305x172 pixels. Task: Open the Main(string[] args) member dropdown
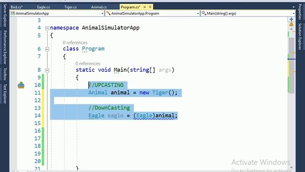294,13
